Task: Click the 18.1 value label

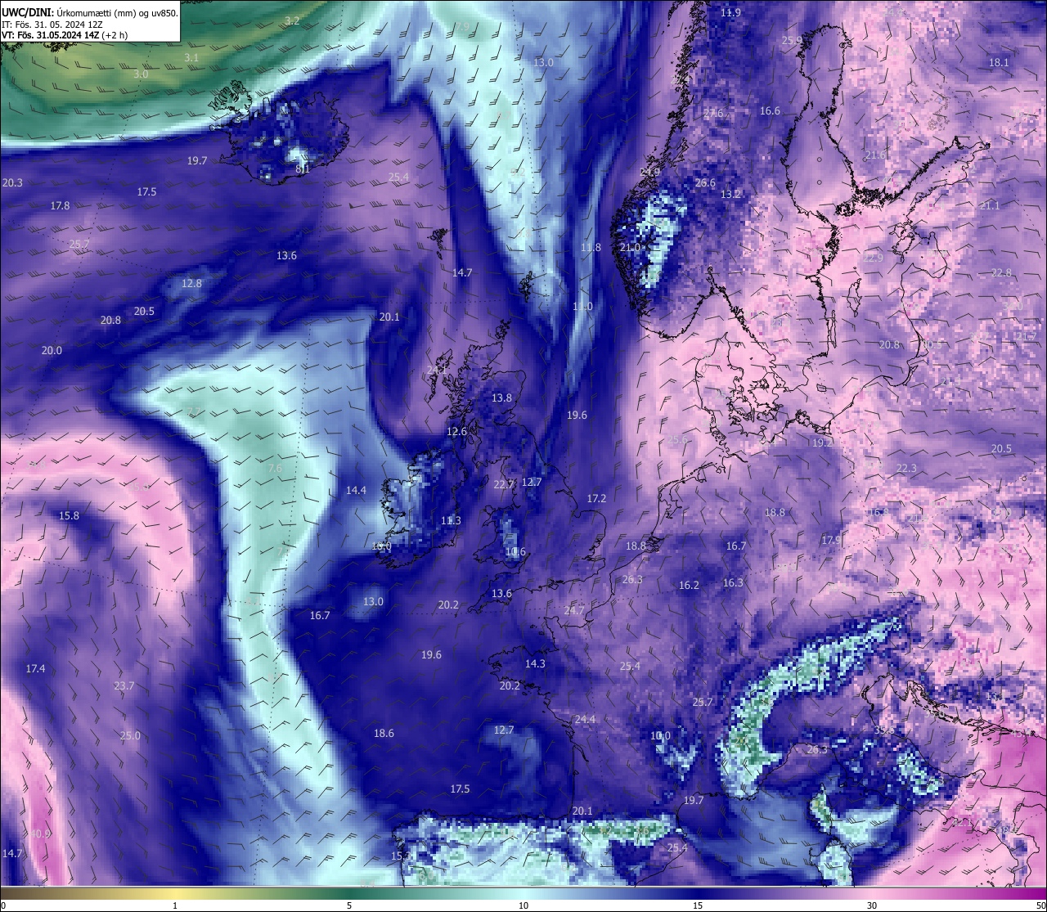Action: (x=999, y=63)
